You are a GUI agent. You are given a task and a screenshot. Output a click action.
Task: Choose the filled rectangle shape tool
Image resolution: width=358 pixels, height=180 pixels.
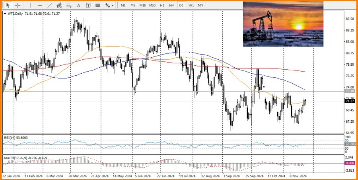pos(98,5)
